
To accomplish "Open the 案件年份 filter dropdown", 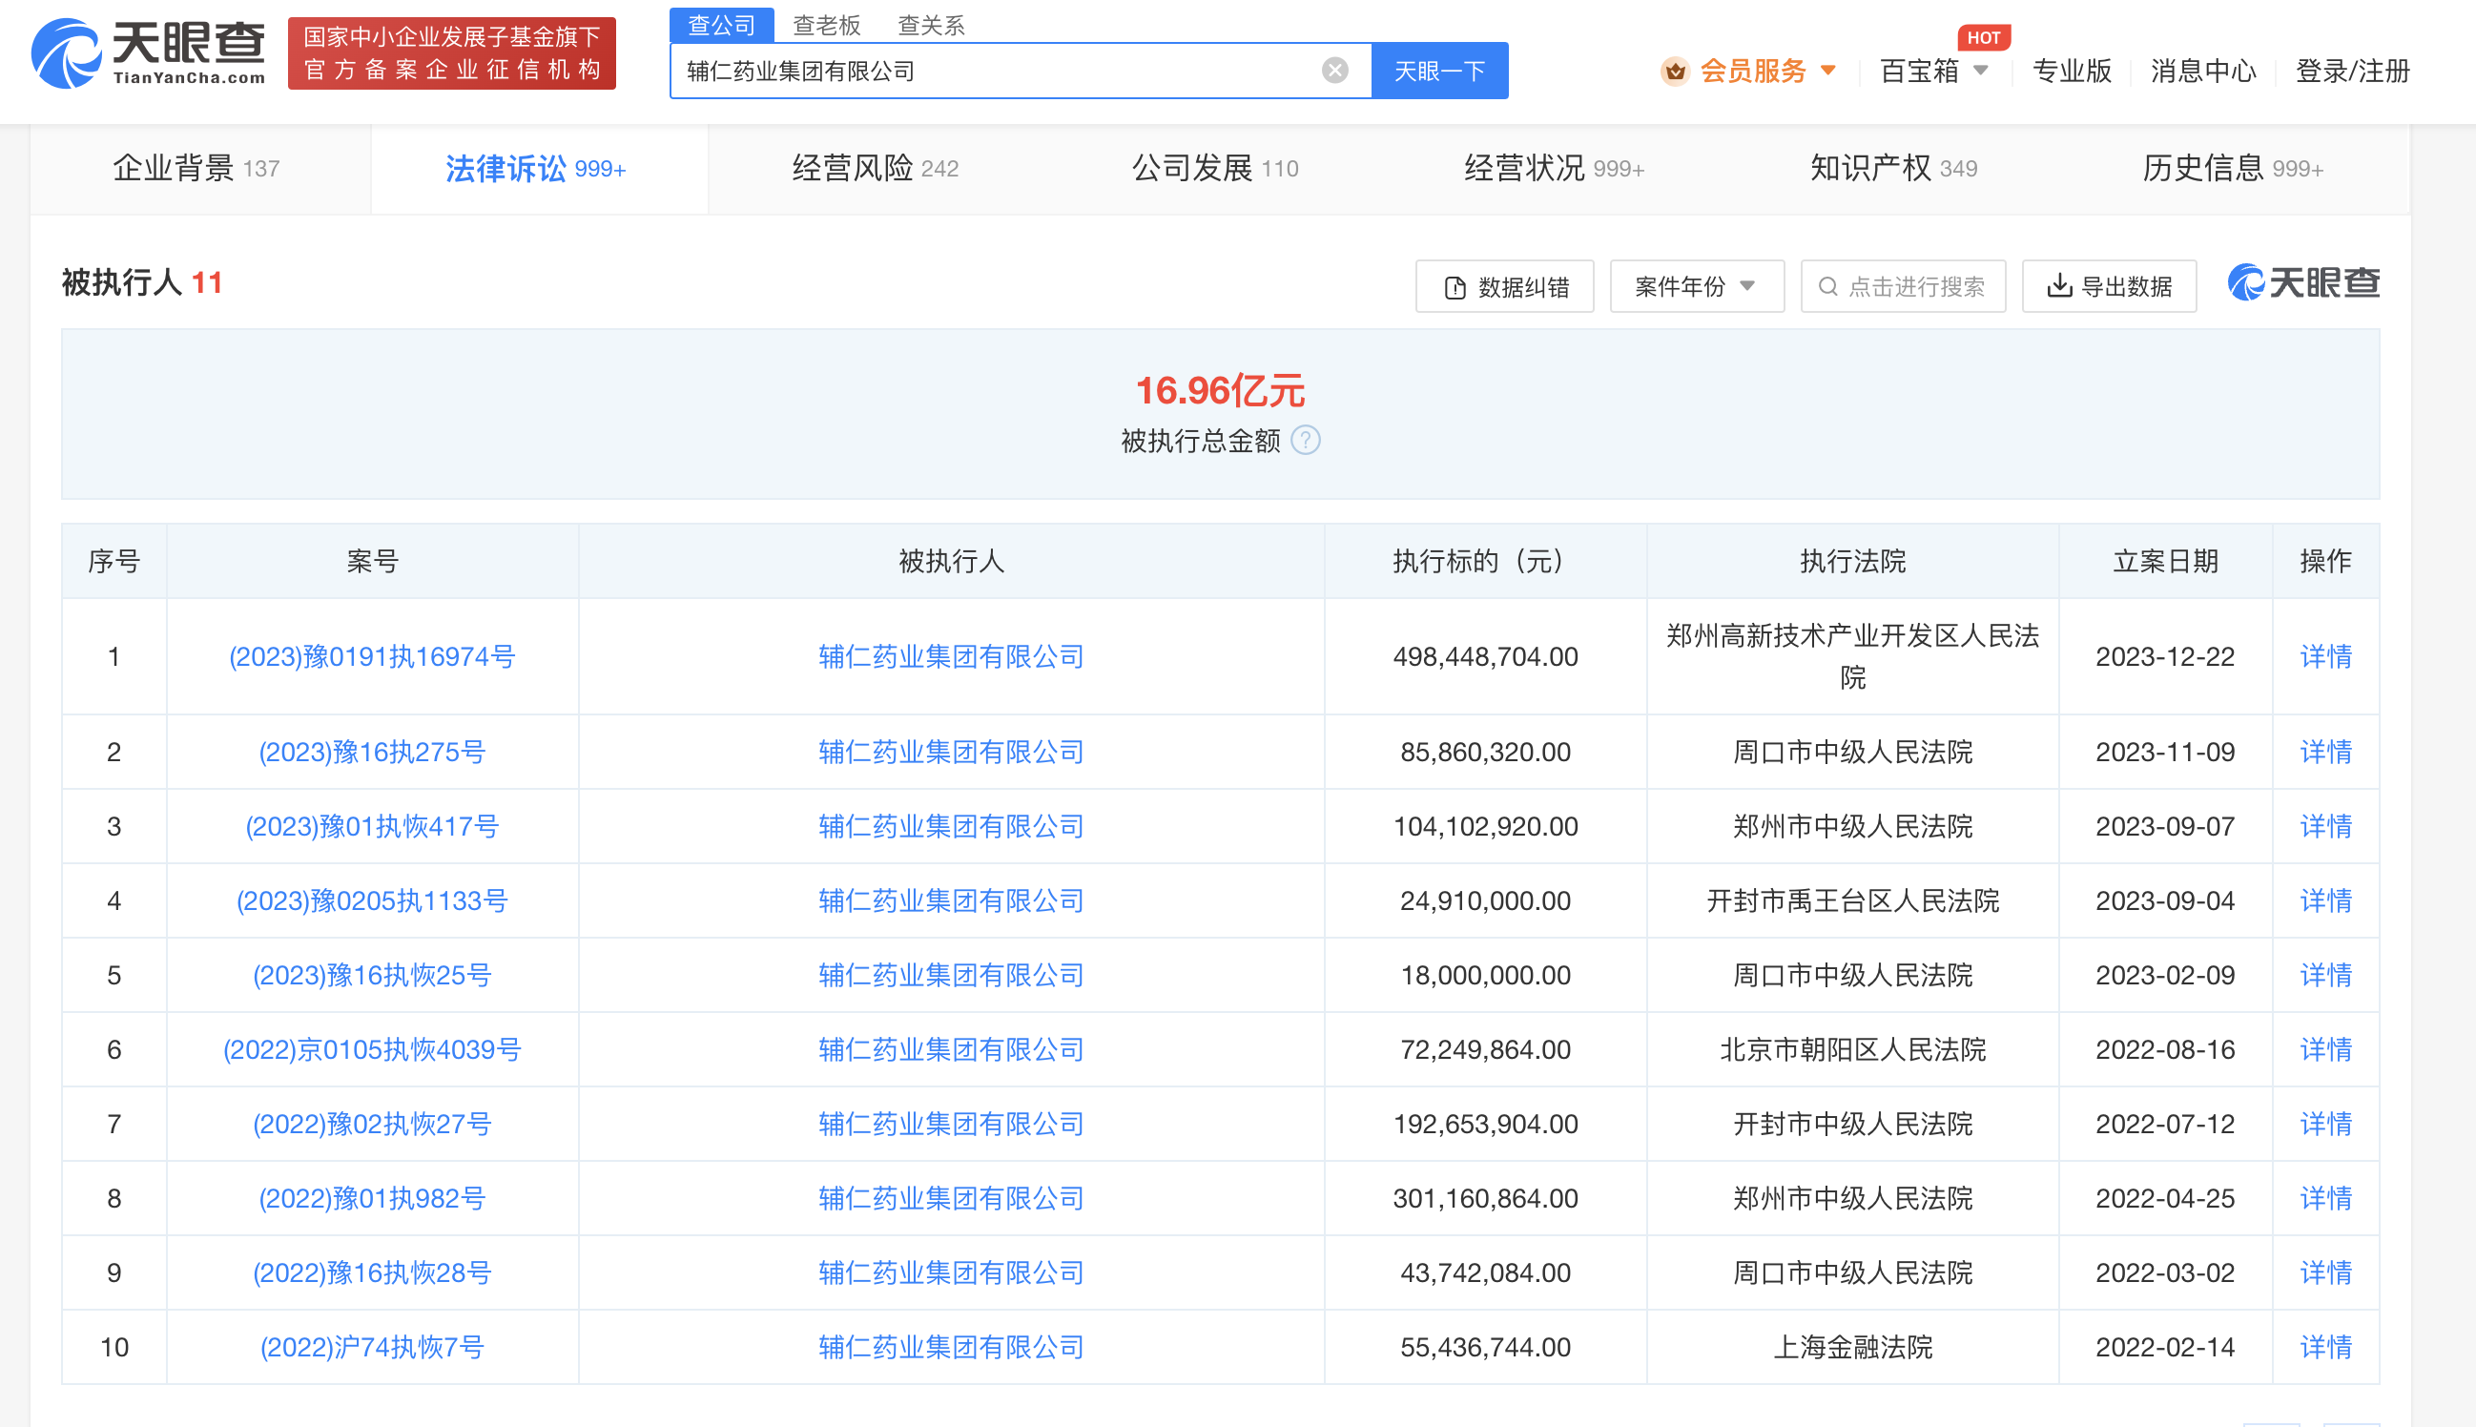I will (1696, 286).
